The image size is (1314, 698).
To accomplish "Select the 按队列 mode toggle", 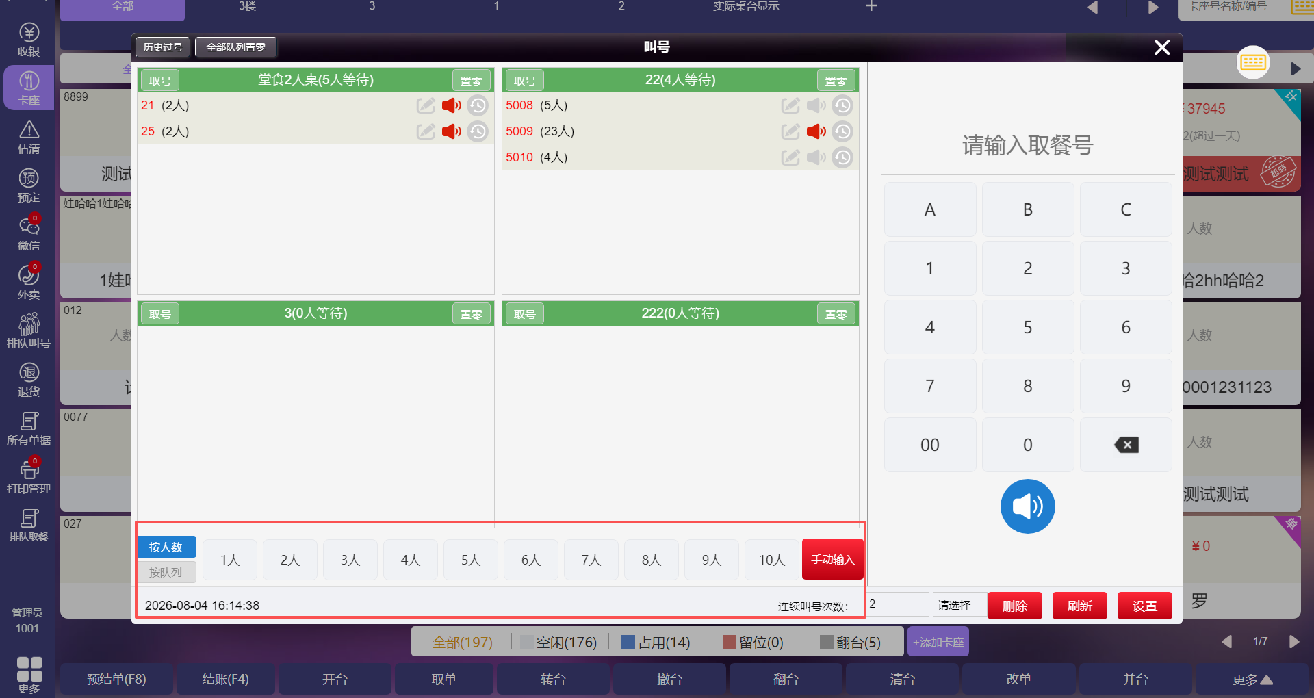I will click(166, 572).
